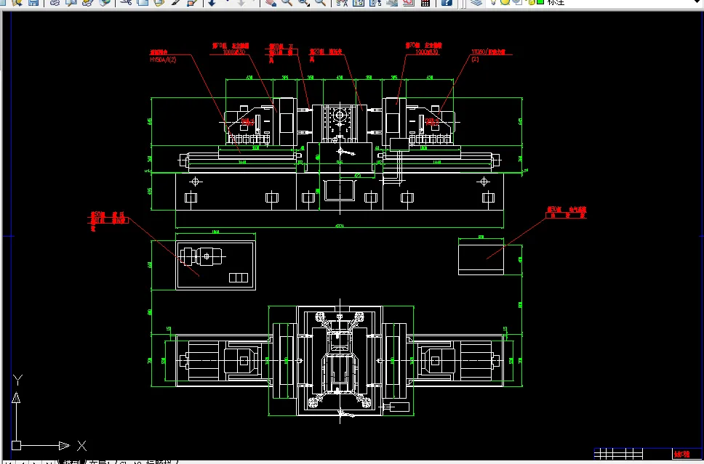
Task: Open the QuickCalc calculator icon
Action: [425, 3]
